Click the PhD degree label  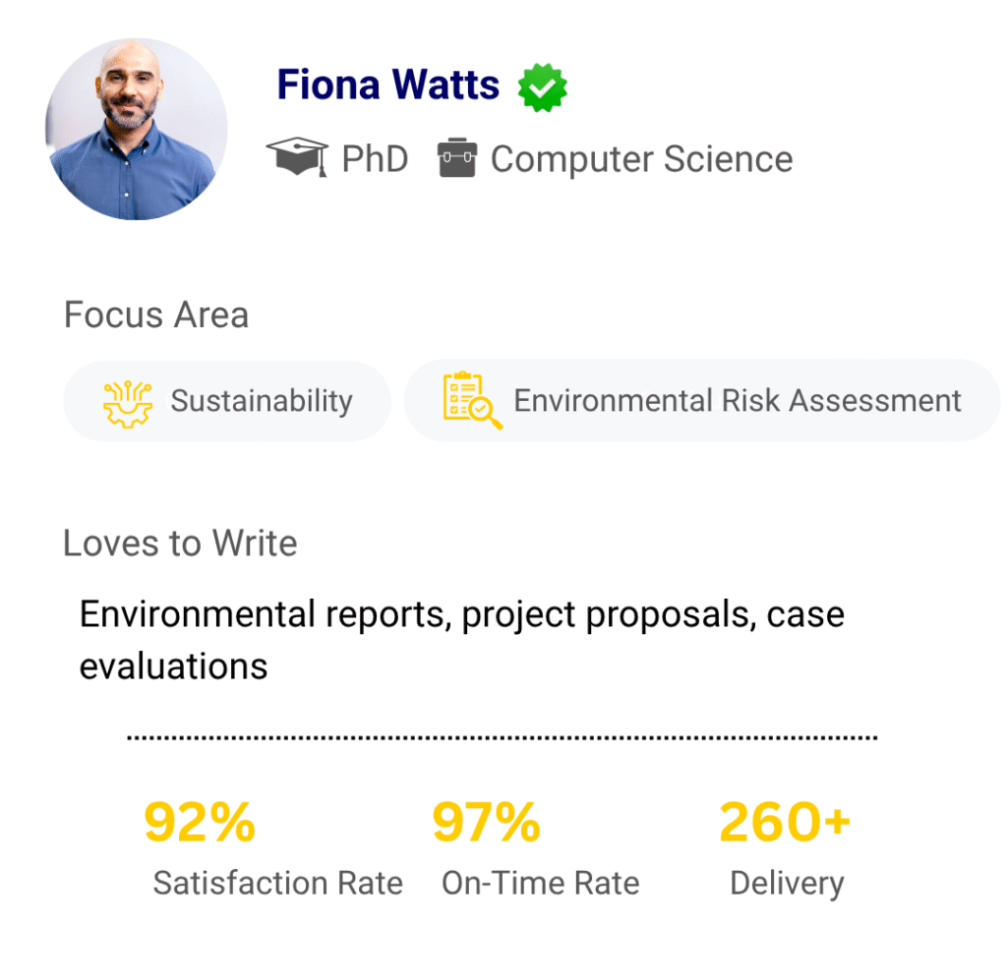click(375, 159)
